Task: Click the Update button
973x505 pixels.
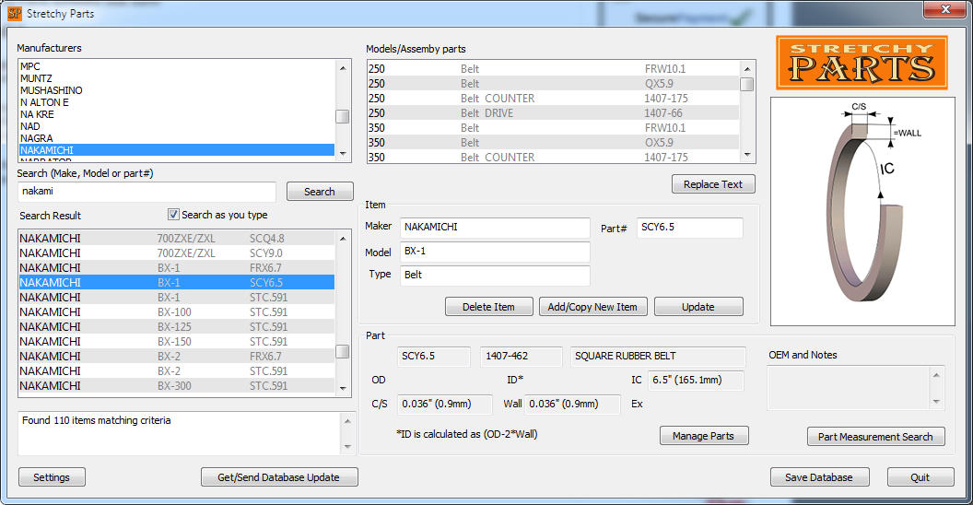Action: tap(698, 307)
